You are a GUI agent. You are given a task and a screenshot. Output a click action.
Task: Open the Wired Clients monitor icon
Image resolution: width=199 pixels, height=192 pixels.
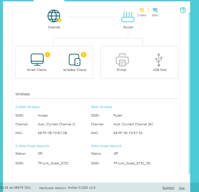tap(37, 60)
